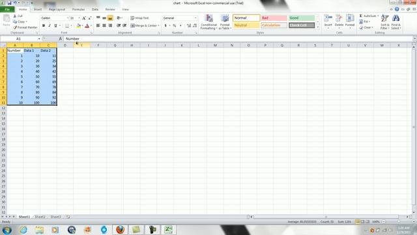The width and height of the screenshot is (417, 235).
Task: Open the Merge & Center dropdown arrow
Action: [159, 25]
